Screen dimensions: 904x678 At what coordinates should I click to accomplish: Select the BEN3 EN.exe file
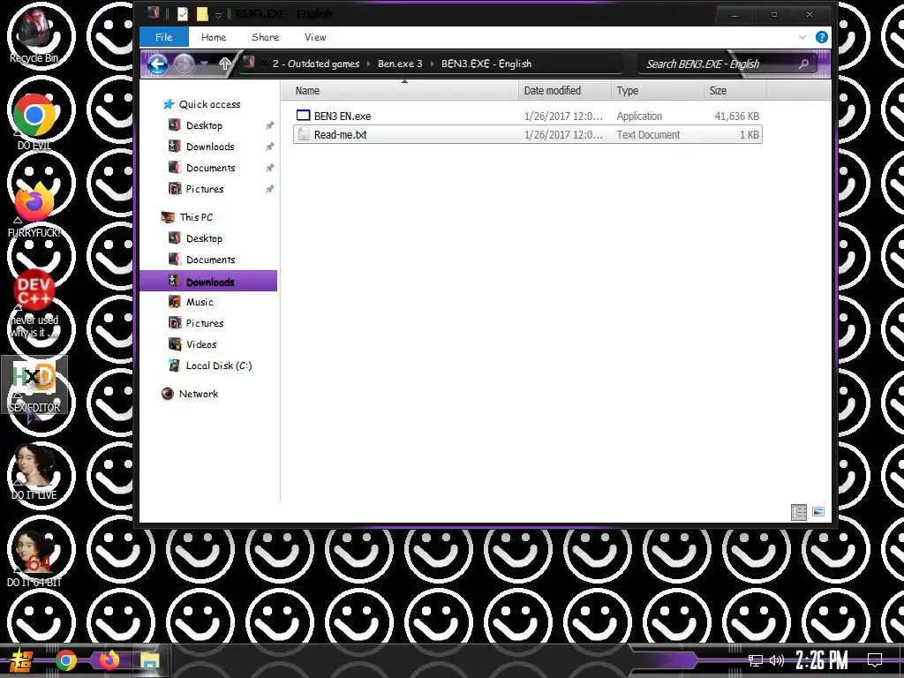pyautogui.click(x=528, y=116)
